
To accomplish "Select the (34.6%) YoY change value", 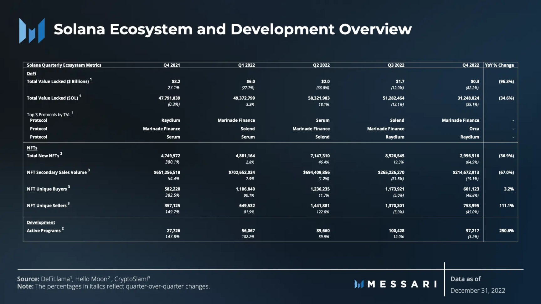I will point(506,98).
